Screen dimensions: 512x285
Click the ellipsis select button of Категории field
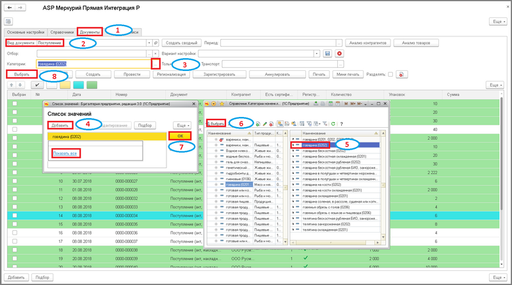click(156, 65)
